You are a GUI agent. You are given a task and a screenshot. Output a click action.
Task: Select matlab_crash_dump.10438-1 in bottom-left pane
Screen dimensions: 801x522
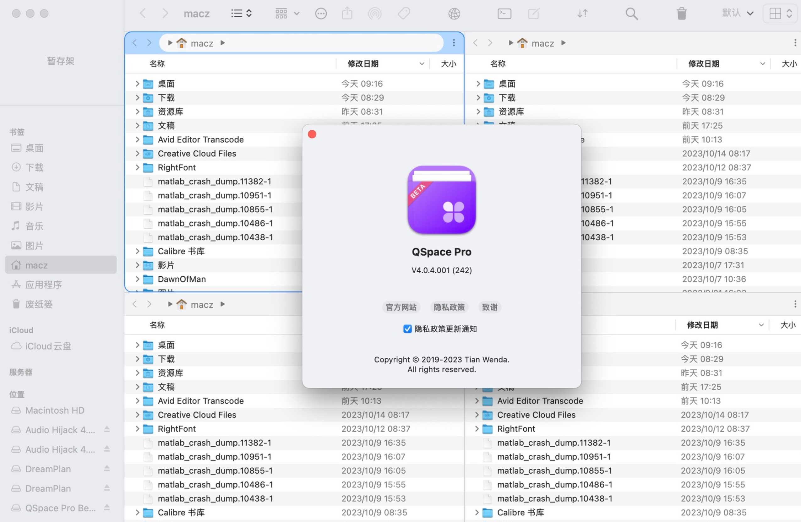pos(215,498)
